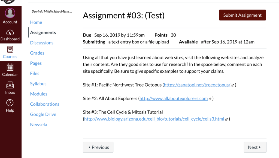Click the Submit Assignment button

pyautogui.click(x=242, y=15)
